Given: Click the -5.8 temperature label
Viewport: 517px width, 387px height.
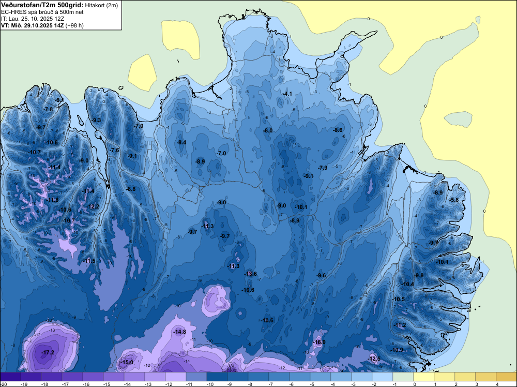Looking at the screenshot, I should tap(454, 200).
